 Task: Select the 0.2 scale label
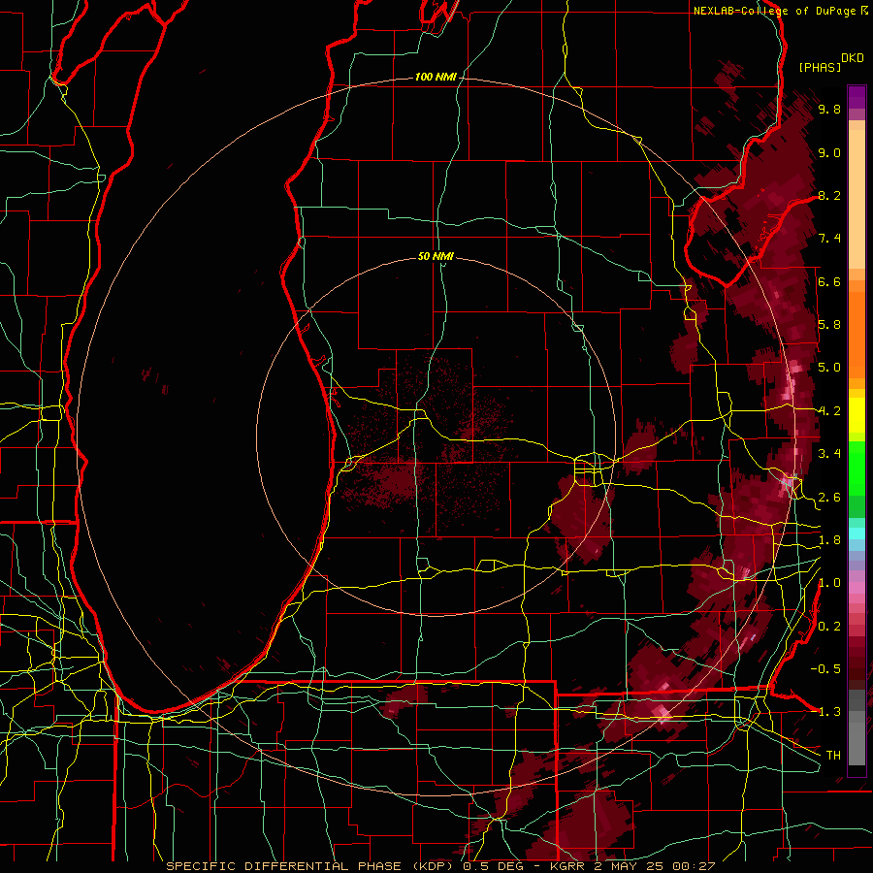829,627
